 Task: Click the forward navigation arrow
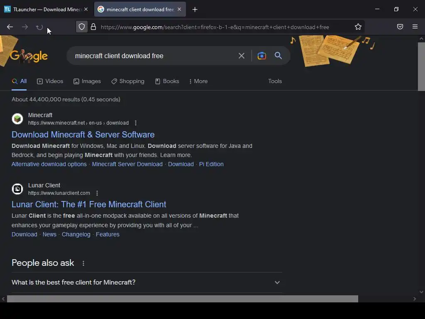click(24, 27)
